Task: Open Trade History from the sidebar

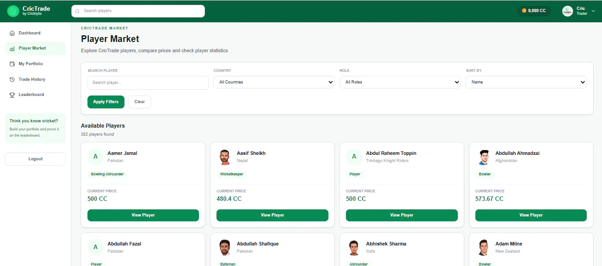Action: point(36,79)
